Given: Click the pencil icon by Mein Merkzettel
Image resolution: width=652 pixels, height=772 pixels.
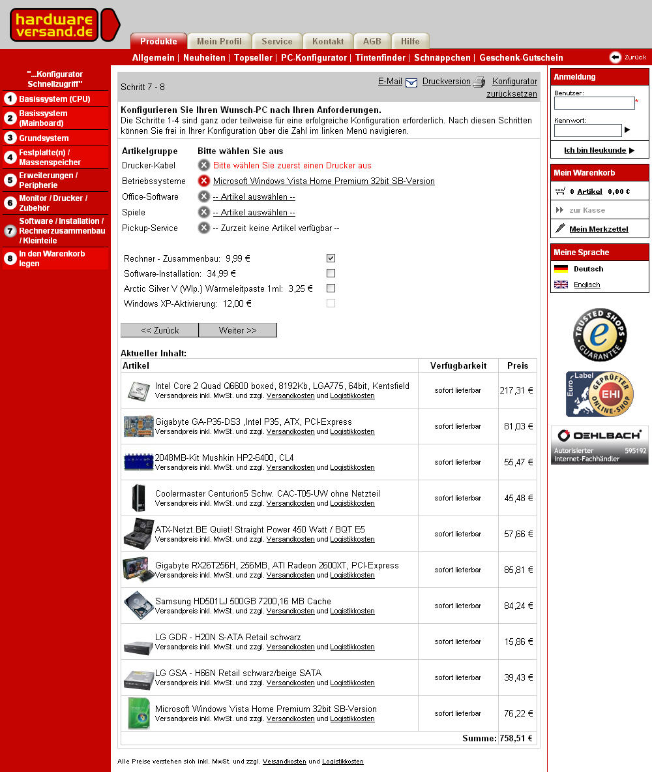Looking at the screenshot, I should tap(560, 228).
